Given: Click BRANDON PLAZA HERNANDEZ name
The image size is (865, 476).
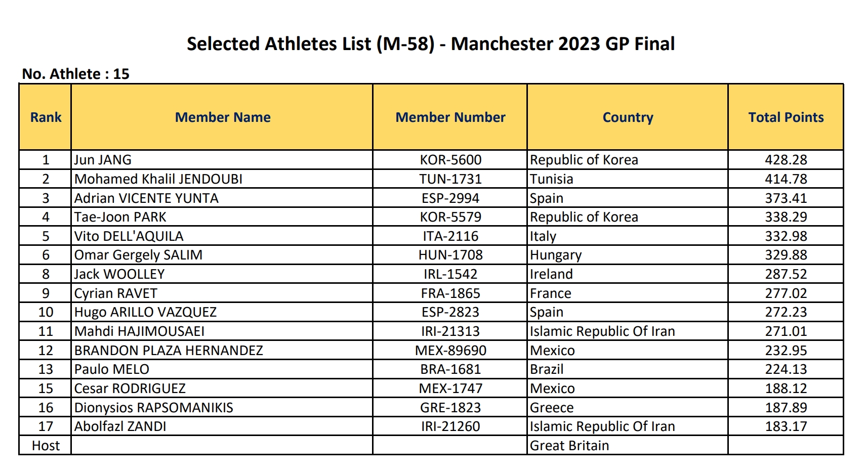Looking at the screenshot, I should tap(169, 351).
